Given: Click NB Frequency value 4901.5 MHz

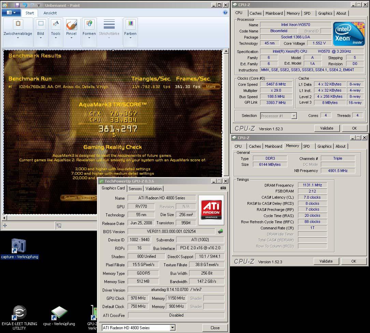Looking at the screenshot, I should point(338,170).
